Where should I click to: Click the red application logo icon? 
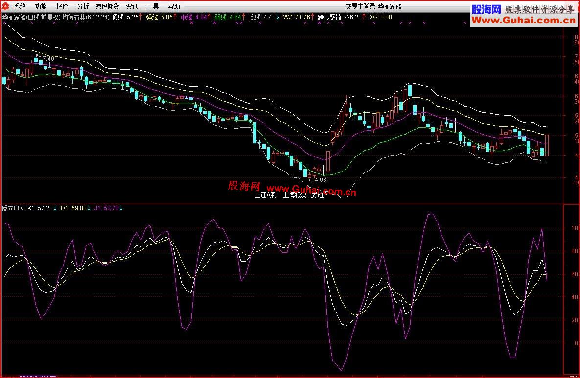coord(5,6)
